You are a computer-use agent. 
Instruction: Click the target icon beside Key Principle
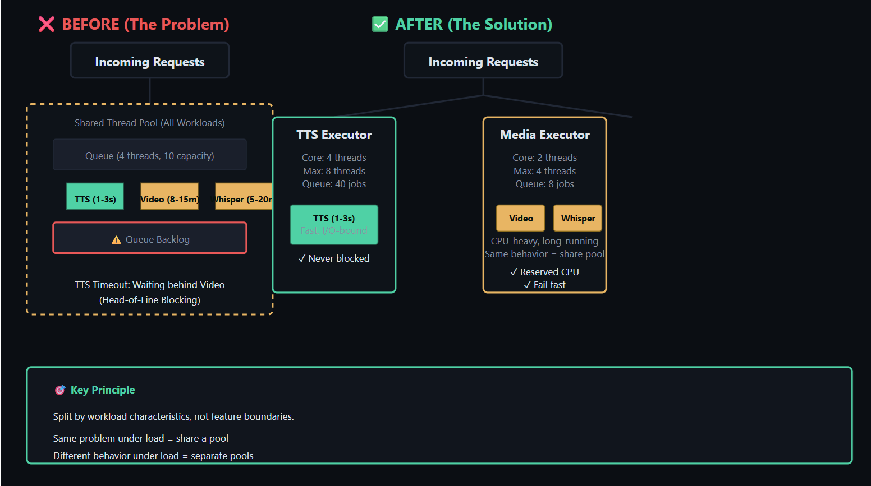(59, 390)
